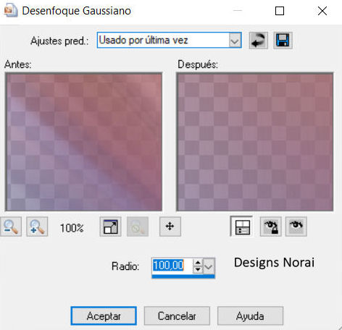Viewport: 342px width, 330px height.
Task: Decrease Radio with the down arrow
Action: tap(198, 269)
